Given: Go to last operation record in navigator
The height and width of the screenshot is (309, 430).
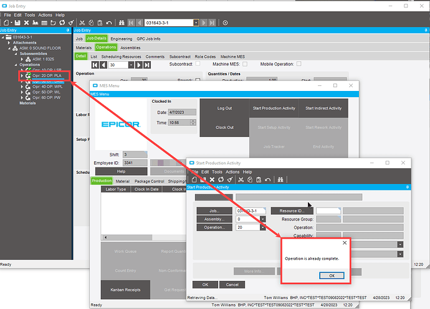Looking at the screenshot, I should click(147, 65).
